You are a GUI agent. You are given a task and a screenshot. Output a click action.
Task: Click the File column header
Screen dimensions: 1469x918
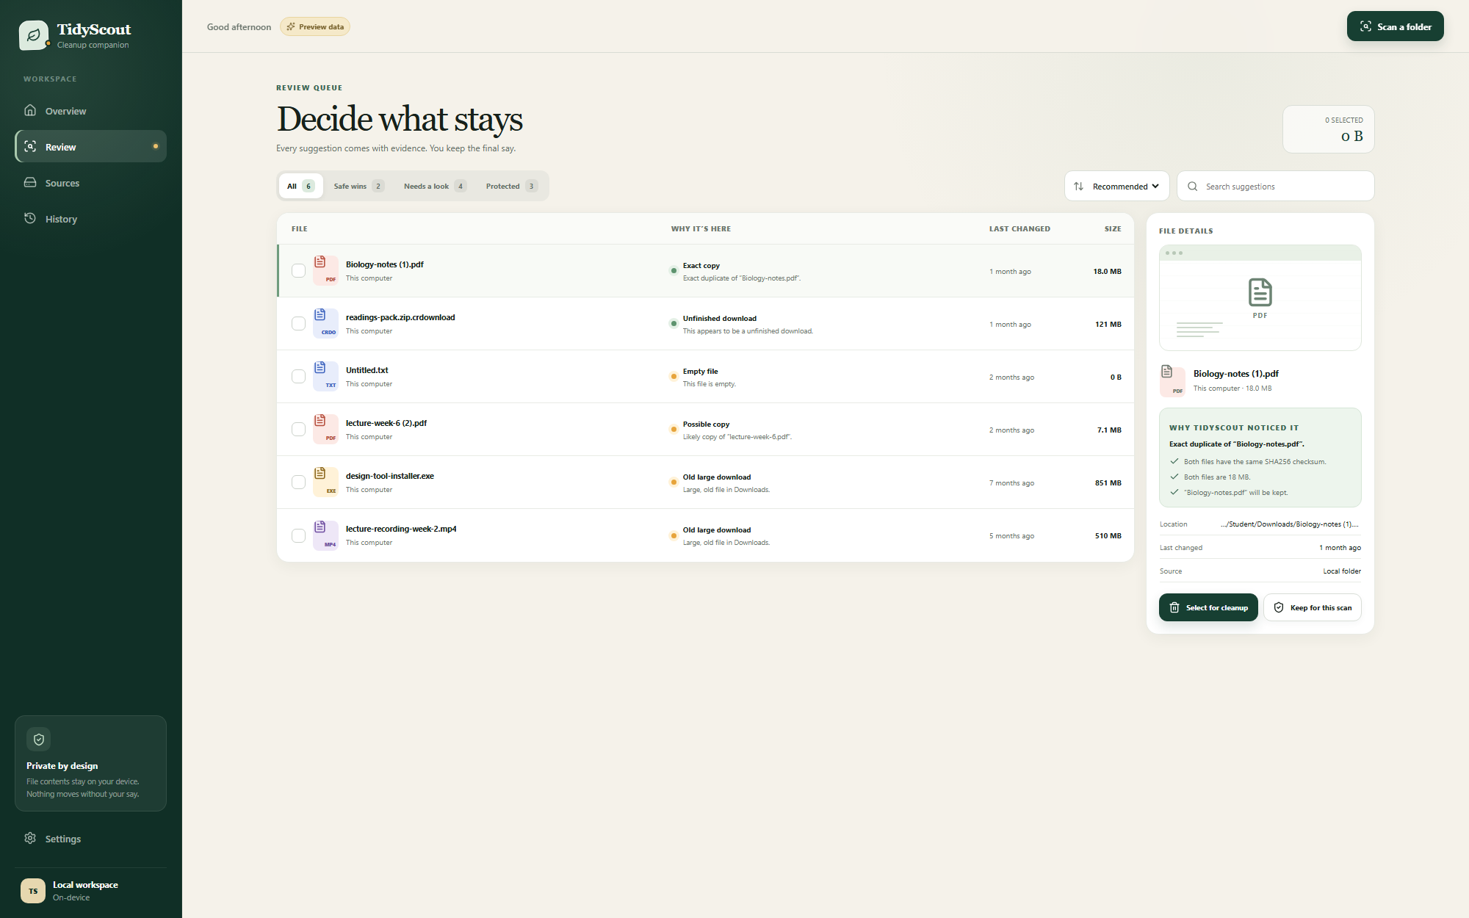click(x=300, y=228)
